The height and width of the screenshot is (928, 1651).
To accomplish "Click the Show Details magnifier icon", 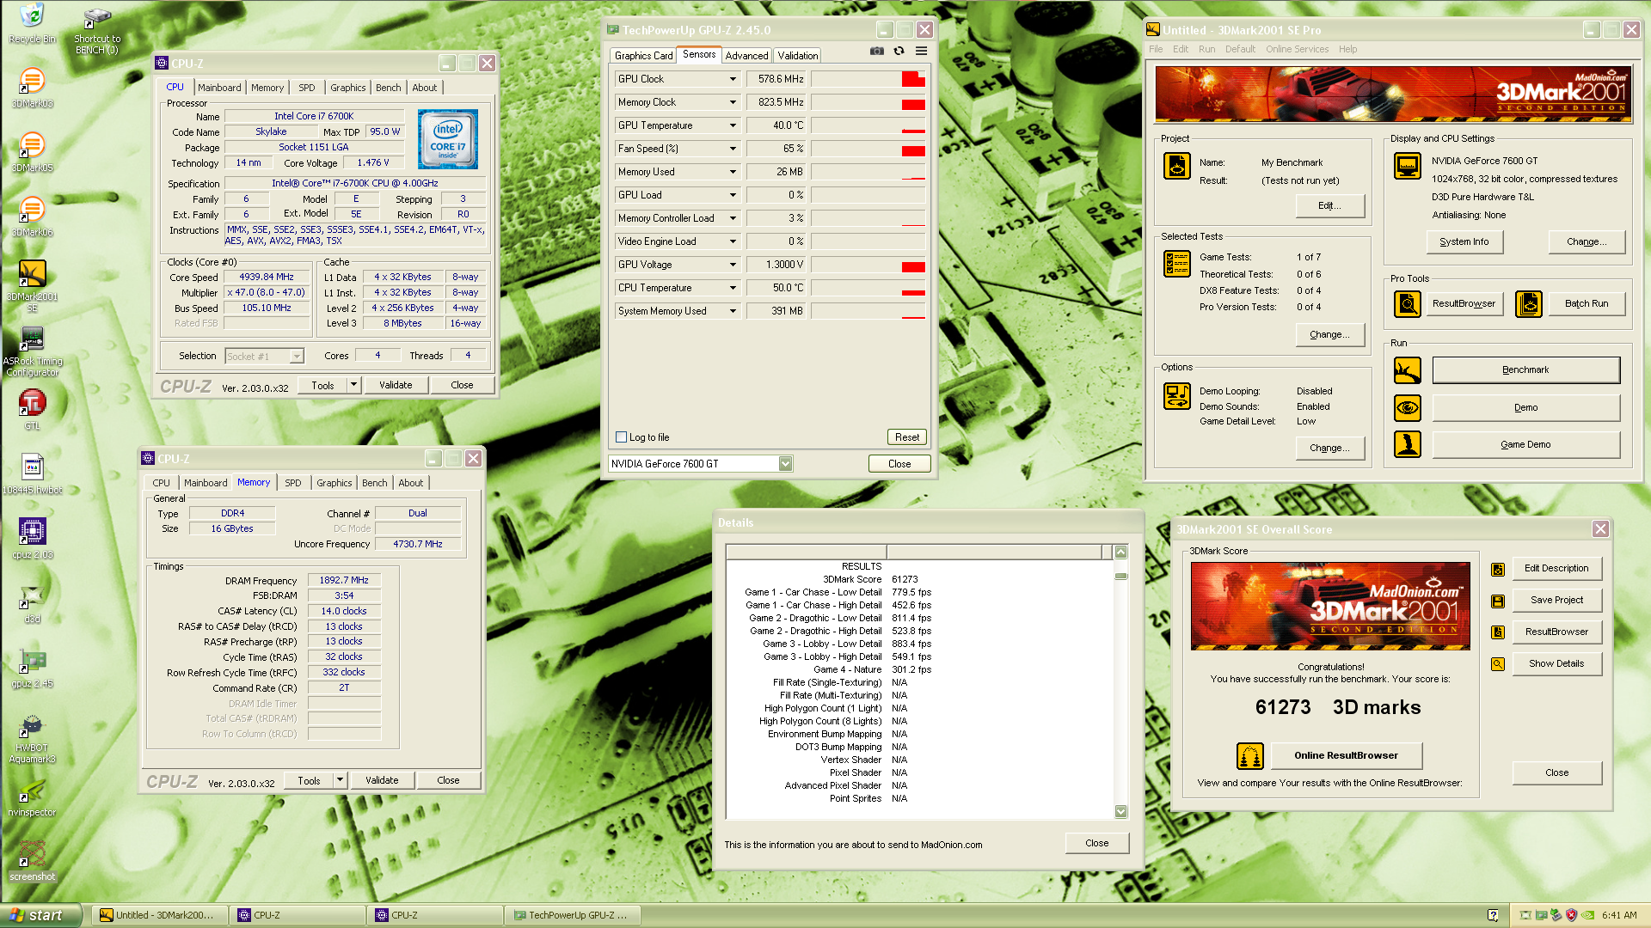I will [x=1498, y=663].
